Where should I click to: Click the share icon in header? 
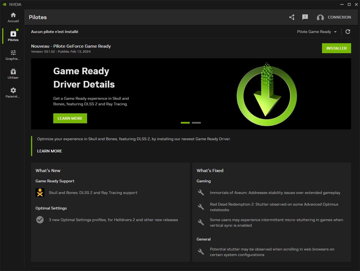coord(292,17)
